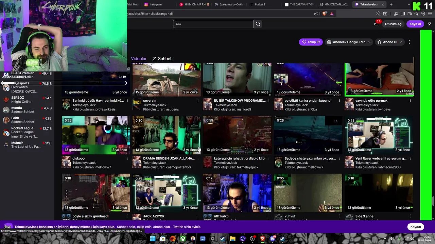Click the Brave Shields lion icon
Viewport: 435px width, 244px height.
(x=325, y=14)
